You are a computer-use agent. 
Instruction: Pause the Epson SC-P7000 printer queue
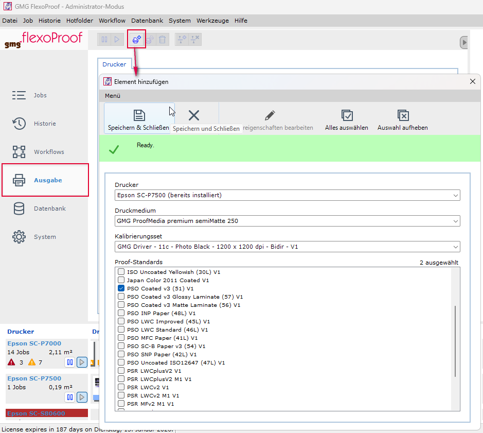click(69, 362)
